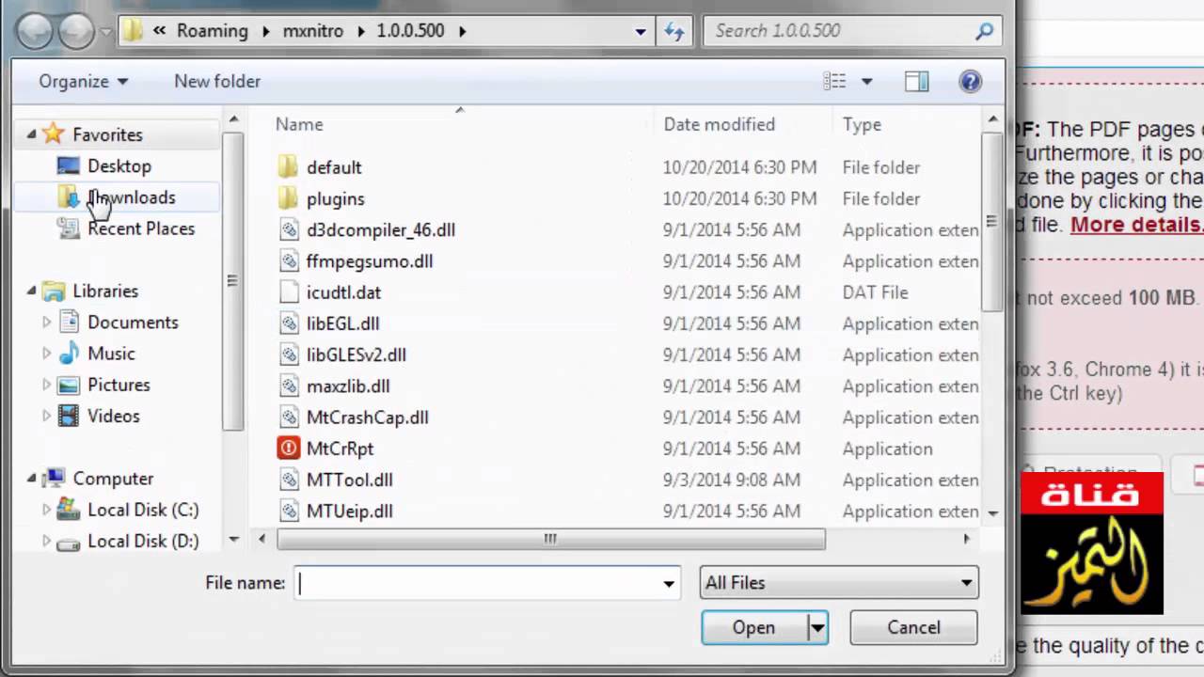This screenshot has width=1204, height=677.
Task: Click the libGLESv2.dll file icon
Action: pyautogui.click(x=289, y=354)
